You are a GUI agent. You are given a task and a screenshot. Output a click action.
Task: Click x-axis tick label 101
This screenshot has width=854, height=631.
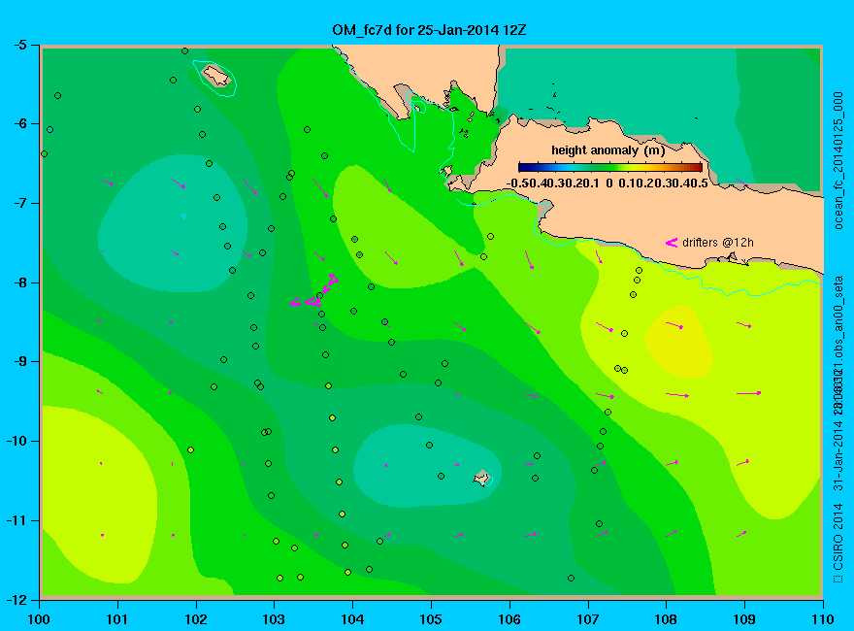coord(117,619)
